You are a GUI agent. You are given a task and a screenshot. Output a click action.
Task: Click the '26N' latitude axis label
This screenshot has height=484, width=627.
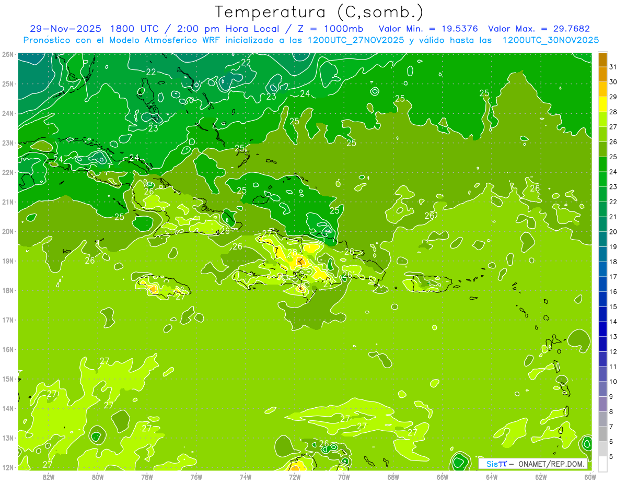click(8, 54)
